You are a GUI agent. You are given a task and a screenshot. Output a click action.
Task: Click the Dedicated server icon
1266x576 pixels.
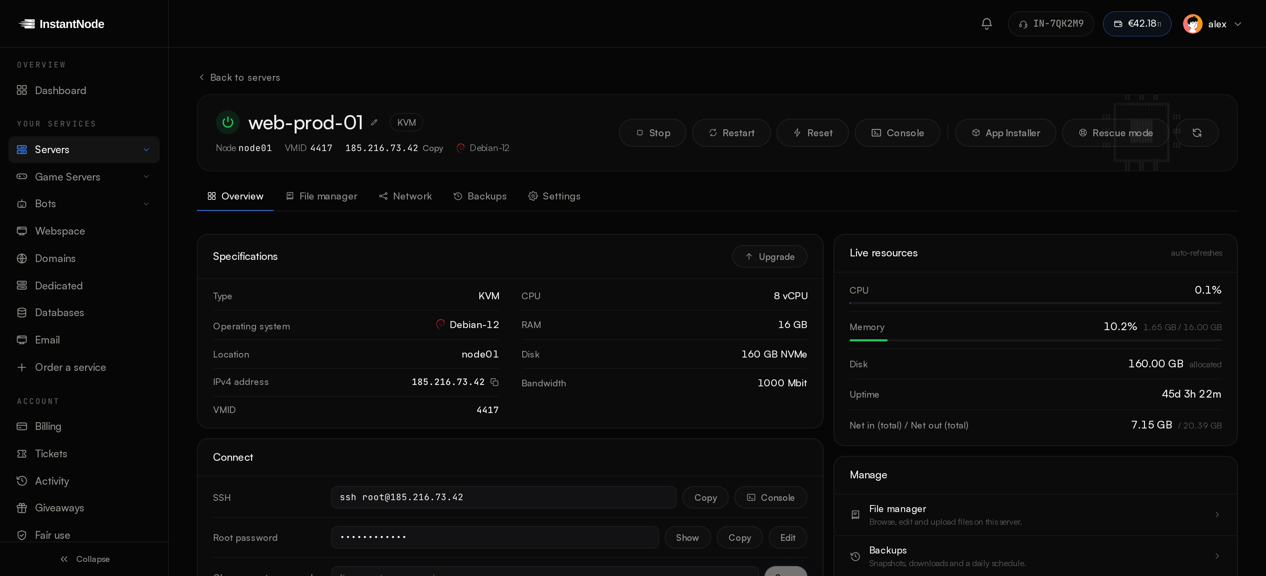click(x=21, y=286)
